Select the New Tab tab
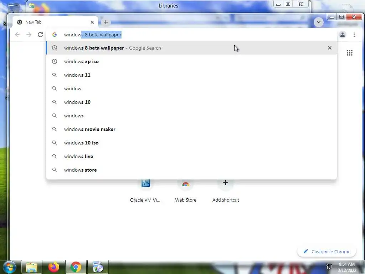Image resolution: width=365 pixels, height=274 pixels. coord(55,22)
